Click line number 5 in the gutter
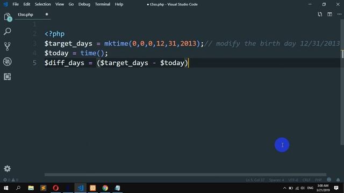 (34, 63)
